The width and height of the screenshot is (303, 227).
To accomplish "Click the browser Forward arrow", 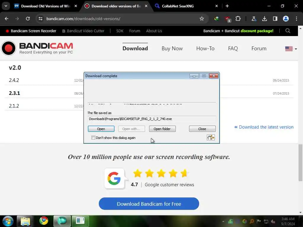I will 17,19.
